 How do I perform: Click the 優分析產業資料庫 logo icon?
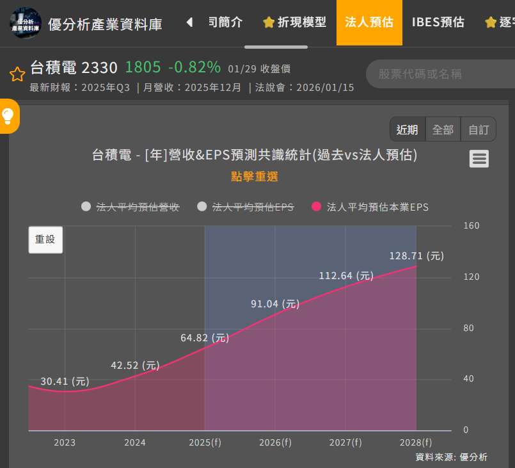(25, 23)
